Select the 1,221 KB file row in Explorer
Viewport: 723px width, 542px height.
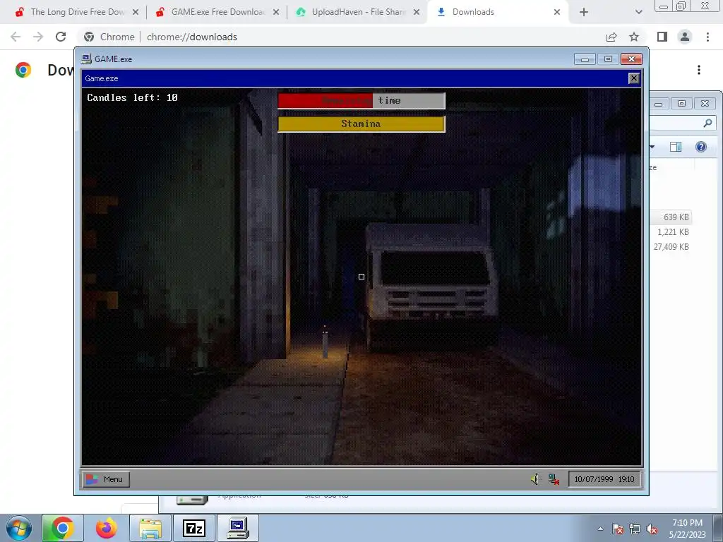(x=671, y=231)
